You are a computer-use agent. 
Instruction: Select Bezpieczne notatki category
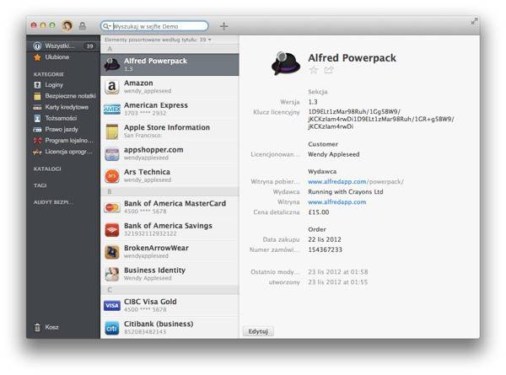pos(63,96)
